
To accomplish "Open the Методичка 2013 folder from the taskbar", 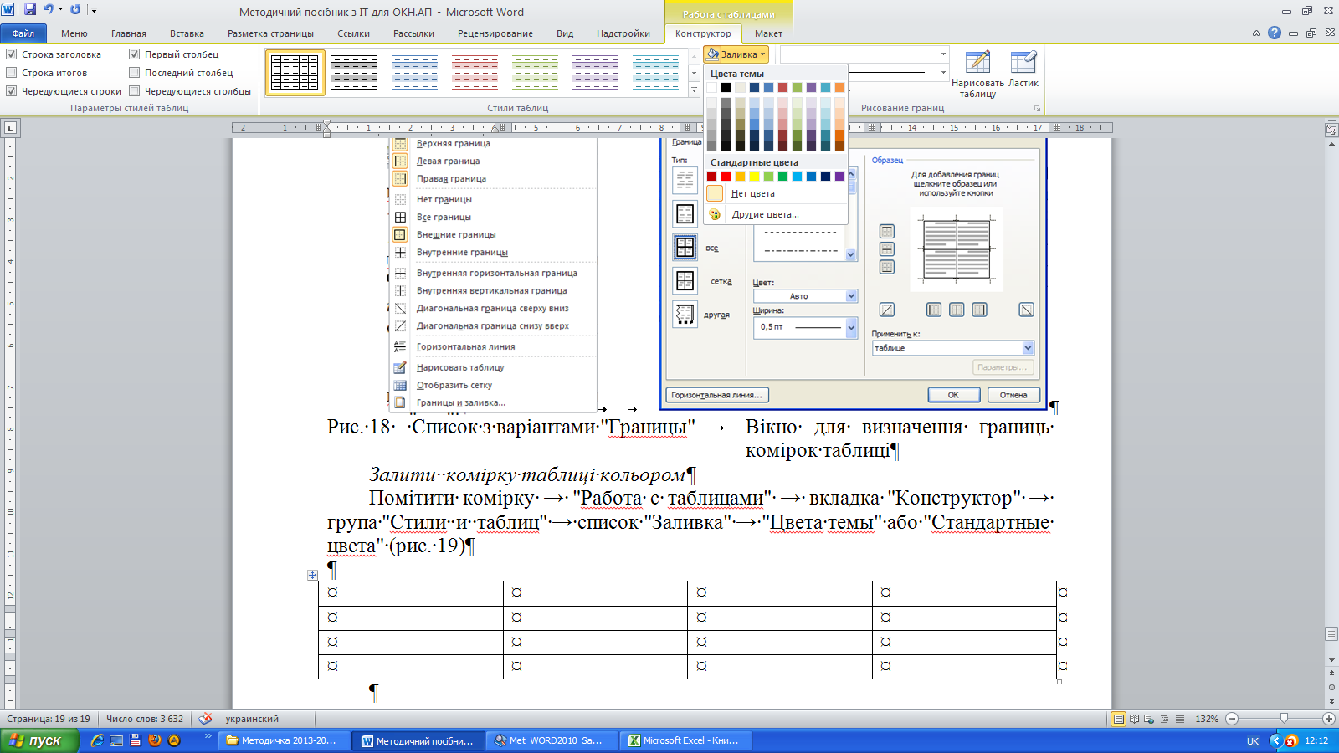I will 283,740.
